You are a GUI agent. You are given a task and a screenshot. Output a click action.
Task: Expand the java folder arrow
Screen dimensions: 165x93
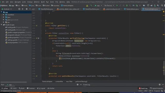4,17
